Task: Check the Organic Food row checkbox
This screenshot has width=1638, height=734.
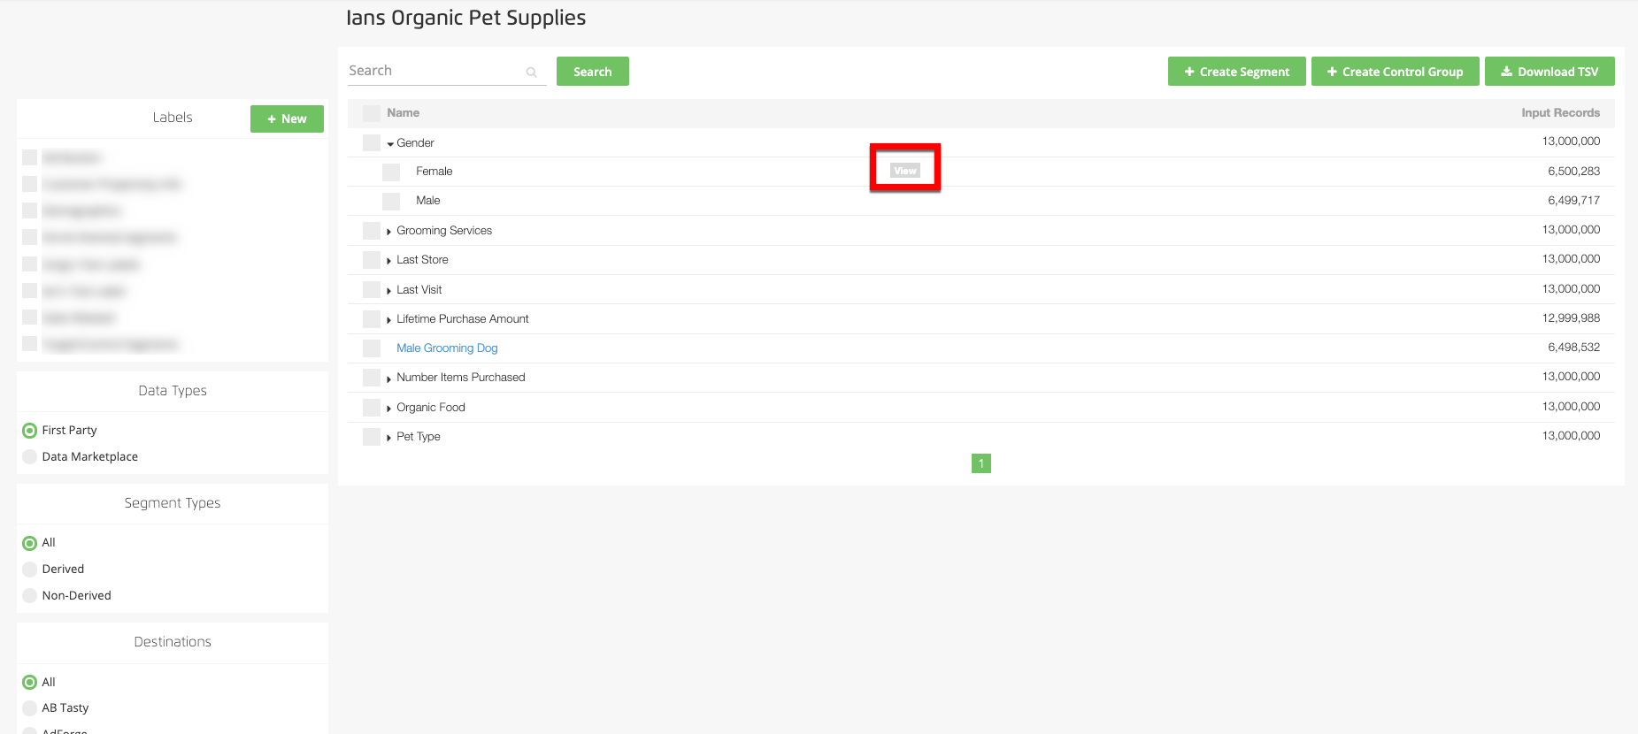Action: tap(372, 408)
